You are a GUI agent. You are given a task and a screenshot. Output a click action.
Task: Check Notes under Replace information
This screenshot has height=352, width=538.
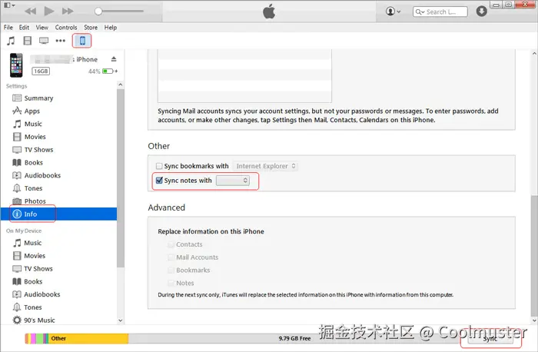pyautogui.click(x=171, y=283)
